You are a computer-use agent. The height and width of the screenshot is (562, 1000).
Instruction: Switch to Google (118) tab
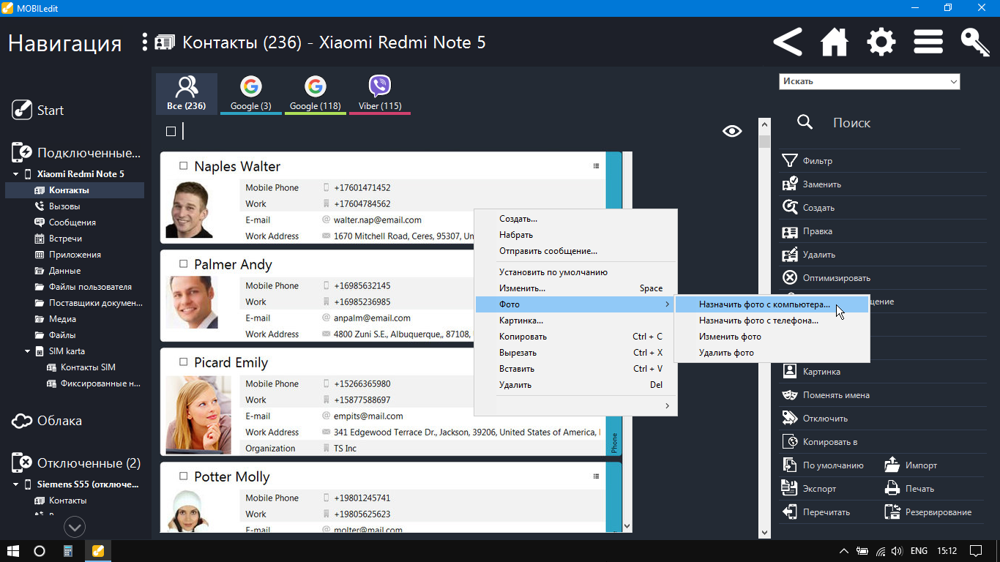pos(315,94)
